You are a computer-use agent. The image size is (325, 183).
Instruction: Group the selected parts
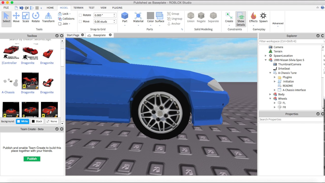pos(173,14)
